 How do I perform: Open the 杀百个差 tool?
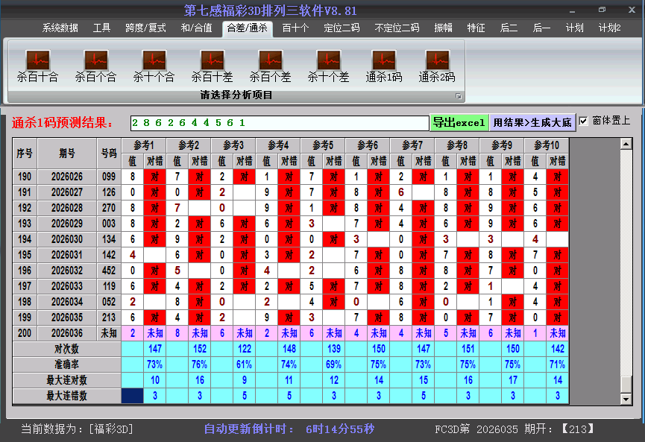click(269, 63)
